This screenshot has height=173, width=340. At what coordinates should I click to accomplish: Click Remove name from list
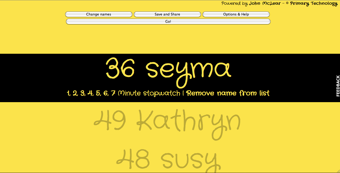click(228, 93)
